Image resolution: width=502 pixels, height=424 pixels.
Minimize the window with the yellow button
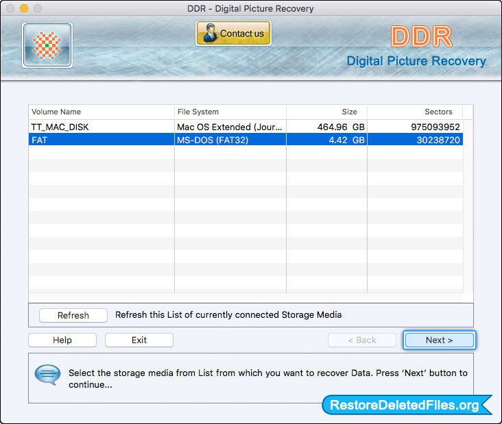coord(24,8)
